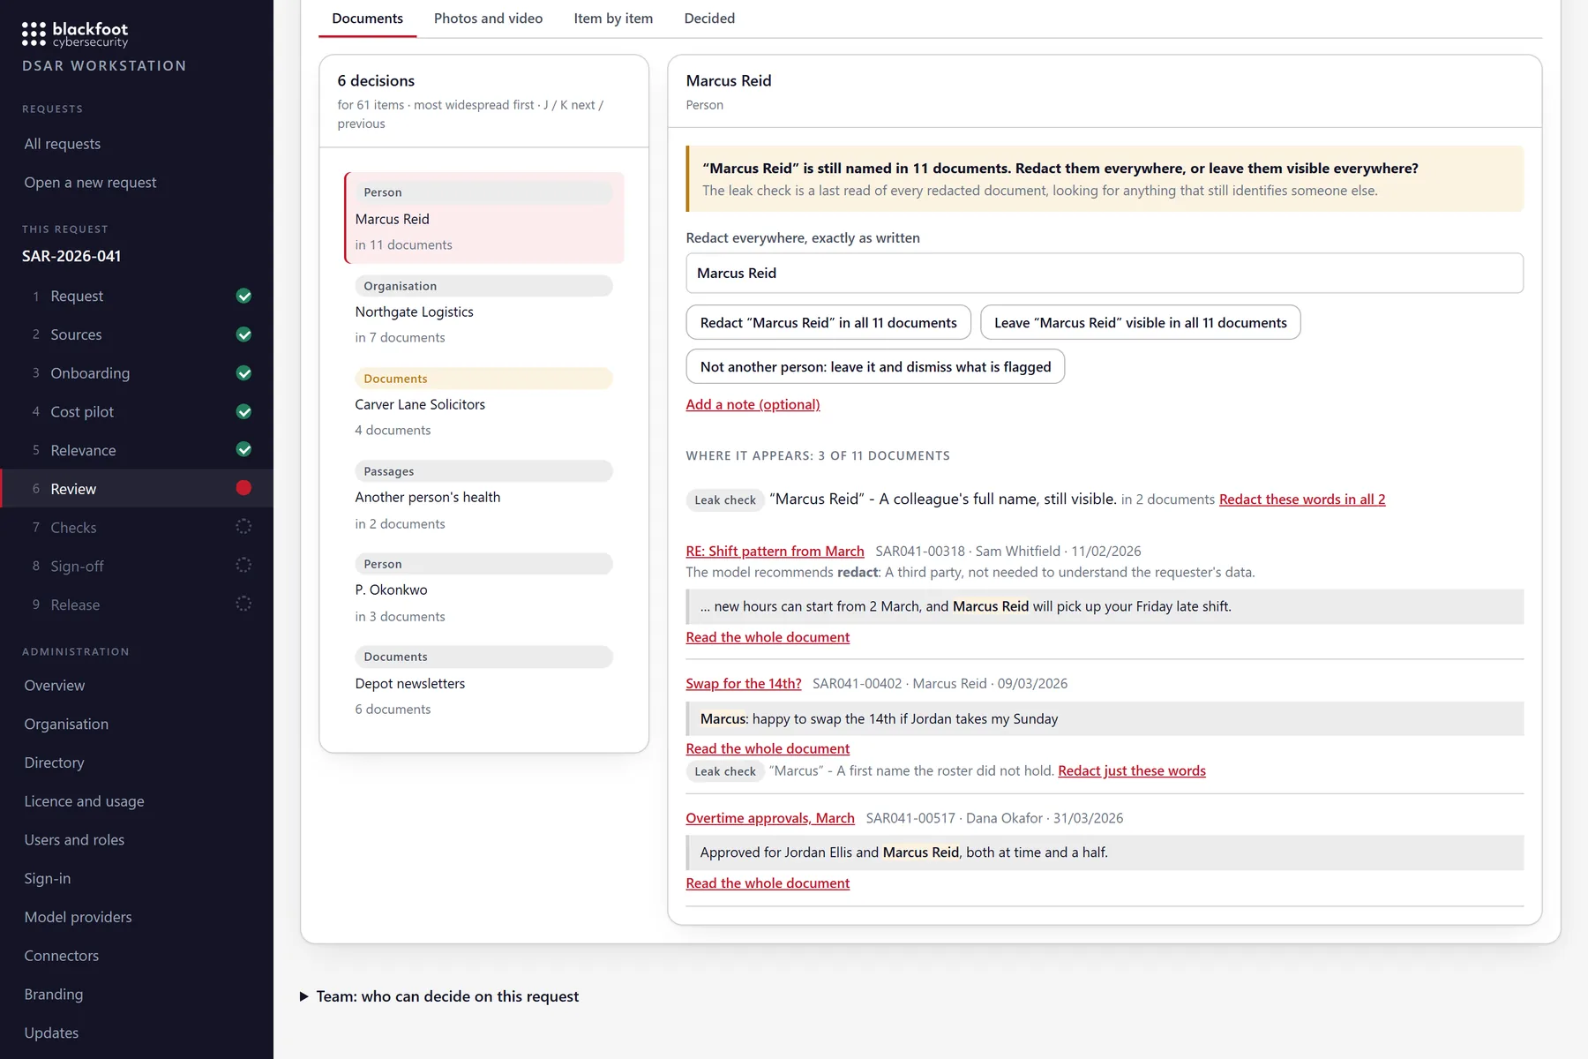This screenshot has height=1059, width=1588.
Task: Select the Northgate Logistics decision
Action: 484,312
